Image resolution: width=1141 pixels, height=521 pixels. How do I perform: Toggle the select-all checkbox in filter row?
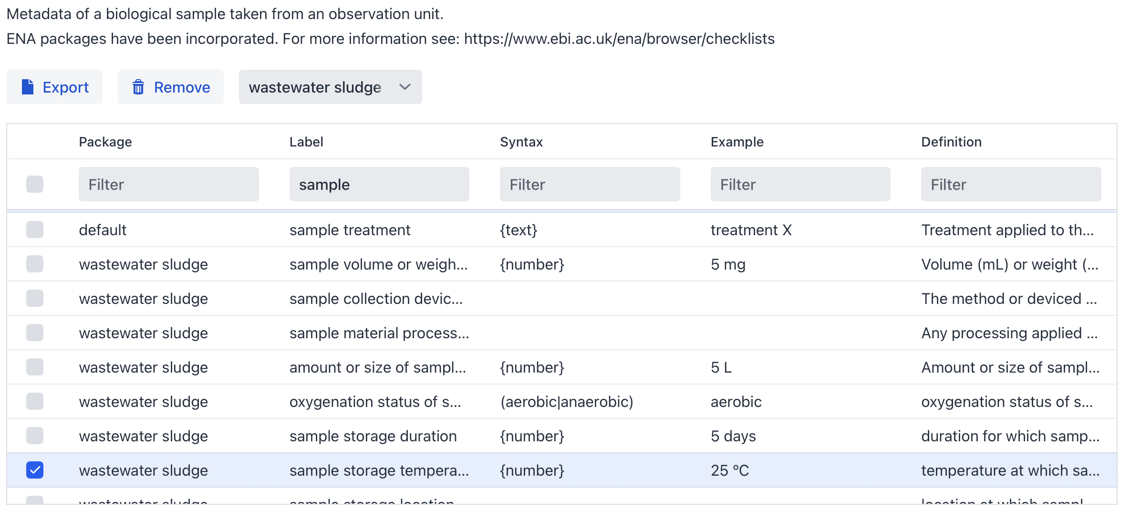tap(35, 184)
